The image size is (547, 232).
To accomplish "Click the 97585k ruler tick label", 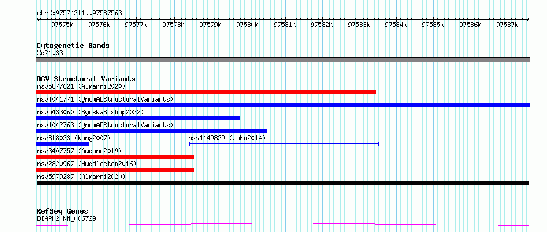I will pos(433,25).
